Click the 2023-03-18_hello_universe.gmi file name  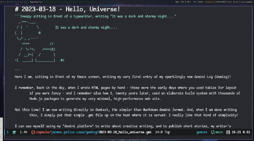125,132
